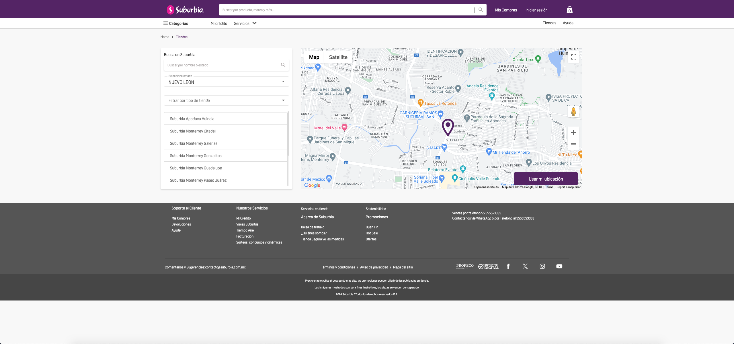Click Keyboard shortcuts on map
This screenshot has height=344, width=734.
click(486, 187)
